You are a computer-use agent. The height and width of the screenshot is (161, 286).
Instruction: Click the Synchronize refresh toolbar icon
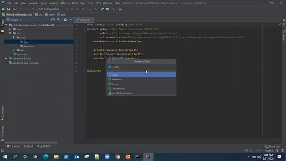click(14, 9)
